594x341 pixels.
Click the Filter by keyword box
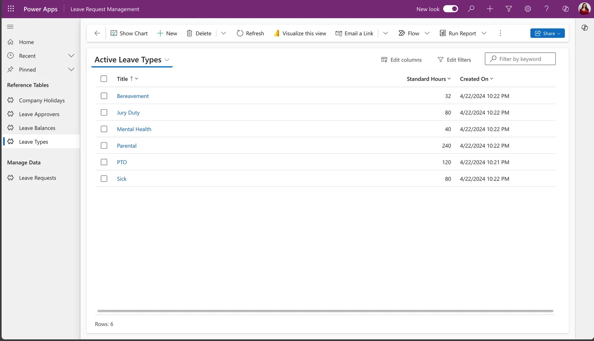click(x=520, y=59)
